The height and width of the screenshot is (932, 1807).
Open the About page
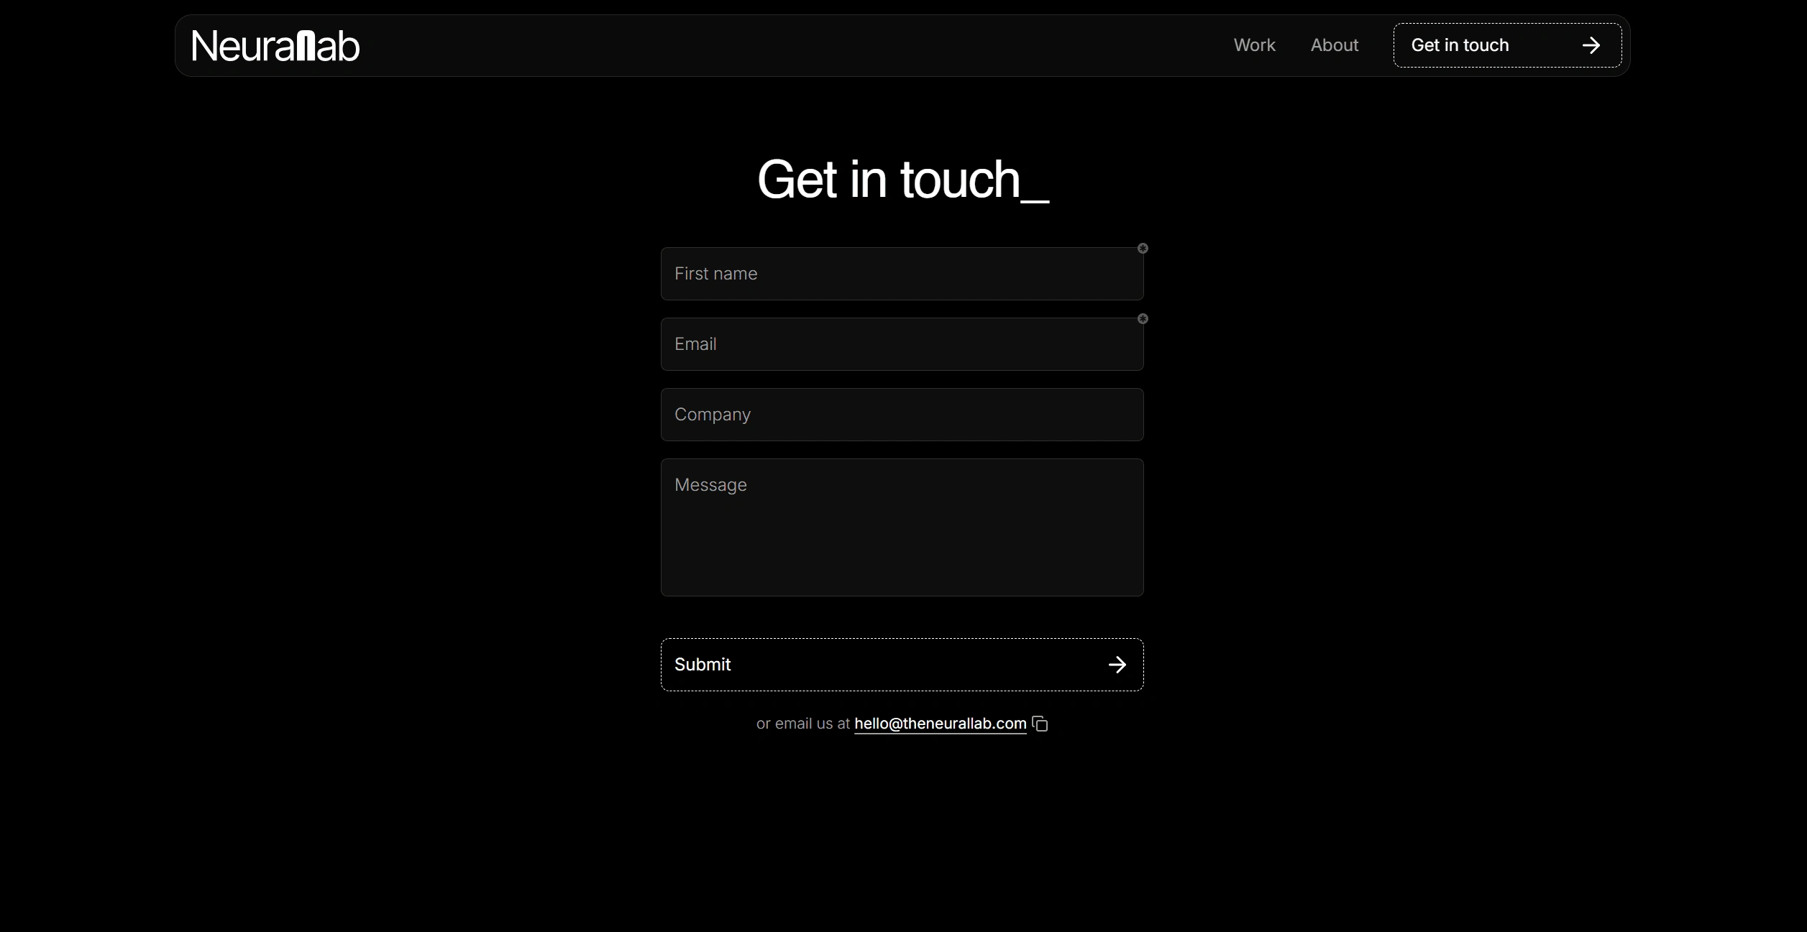click(x=1335, y=45)
